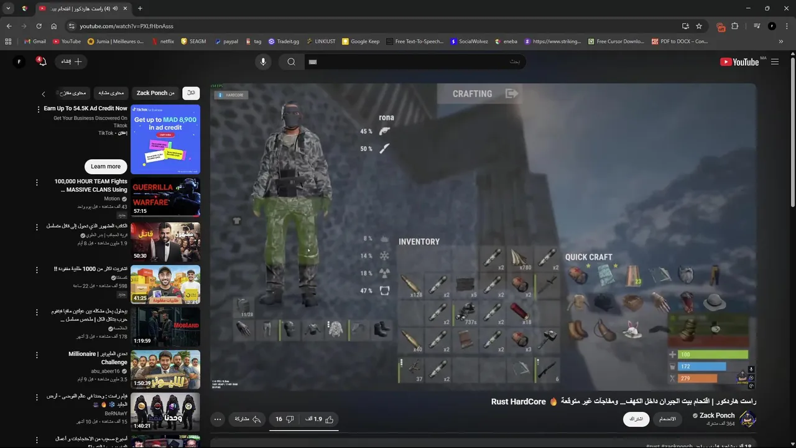
Task: Open options for the BeRNAwY video
Action: (37, 397)
